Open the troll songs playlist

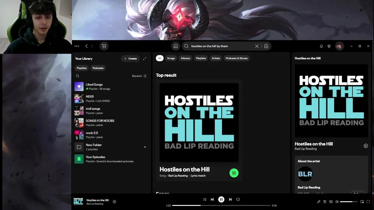pos(111,111)
